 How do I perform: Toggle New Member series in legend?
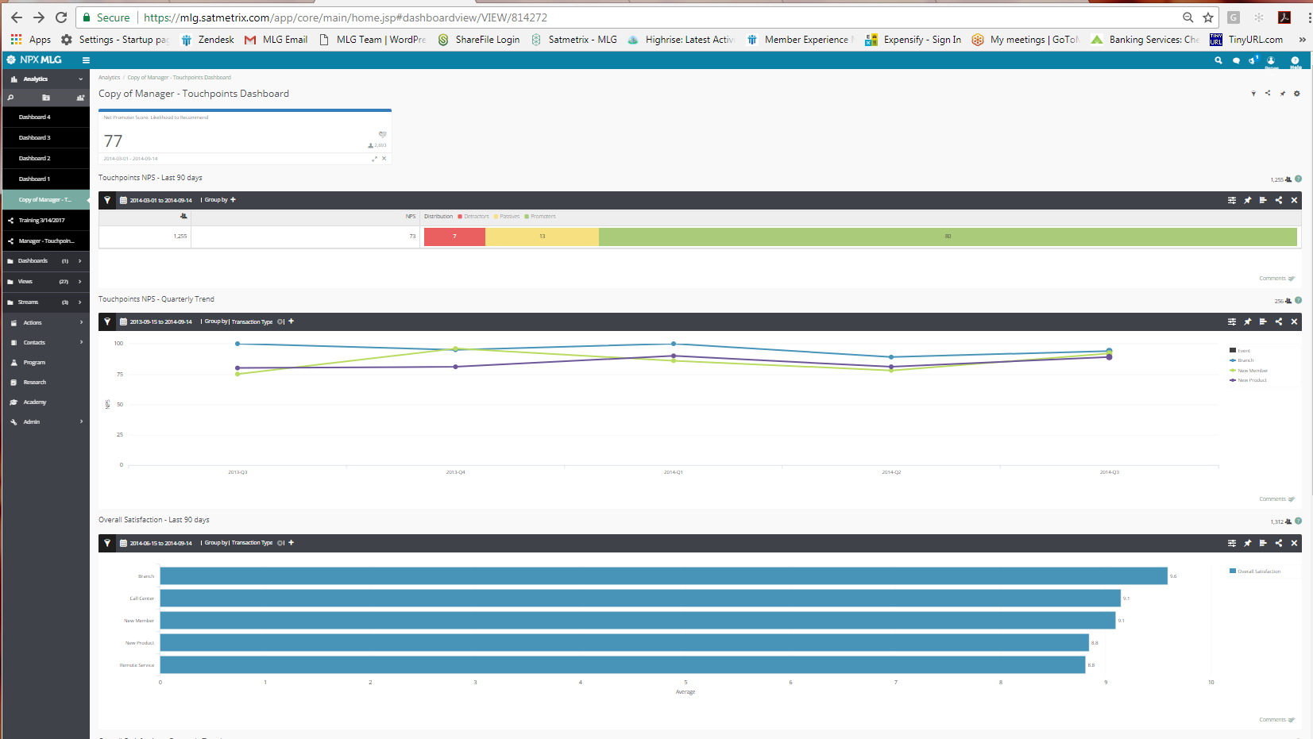tap(1252, 371)
